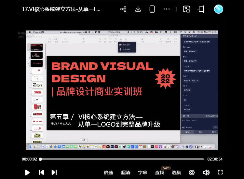Viewport: 244px width, 179px height.
Task: Play the video
Action: [27, 173]
